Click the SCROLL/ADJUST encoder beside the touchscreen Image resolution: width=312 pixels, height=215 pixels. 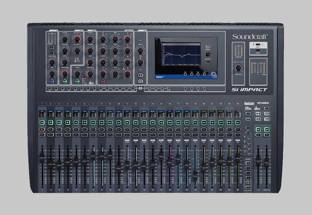[x=208, y=54]
